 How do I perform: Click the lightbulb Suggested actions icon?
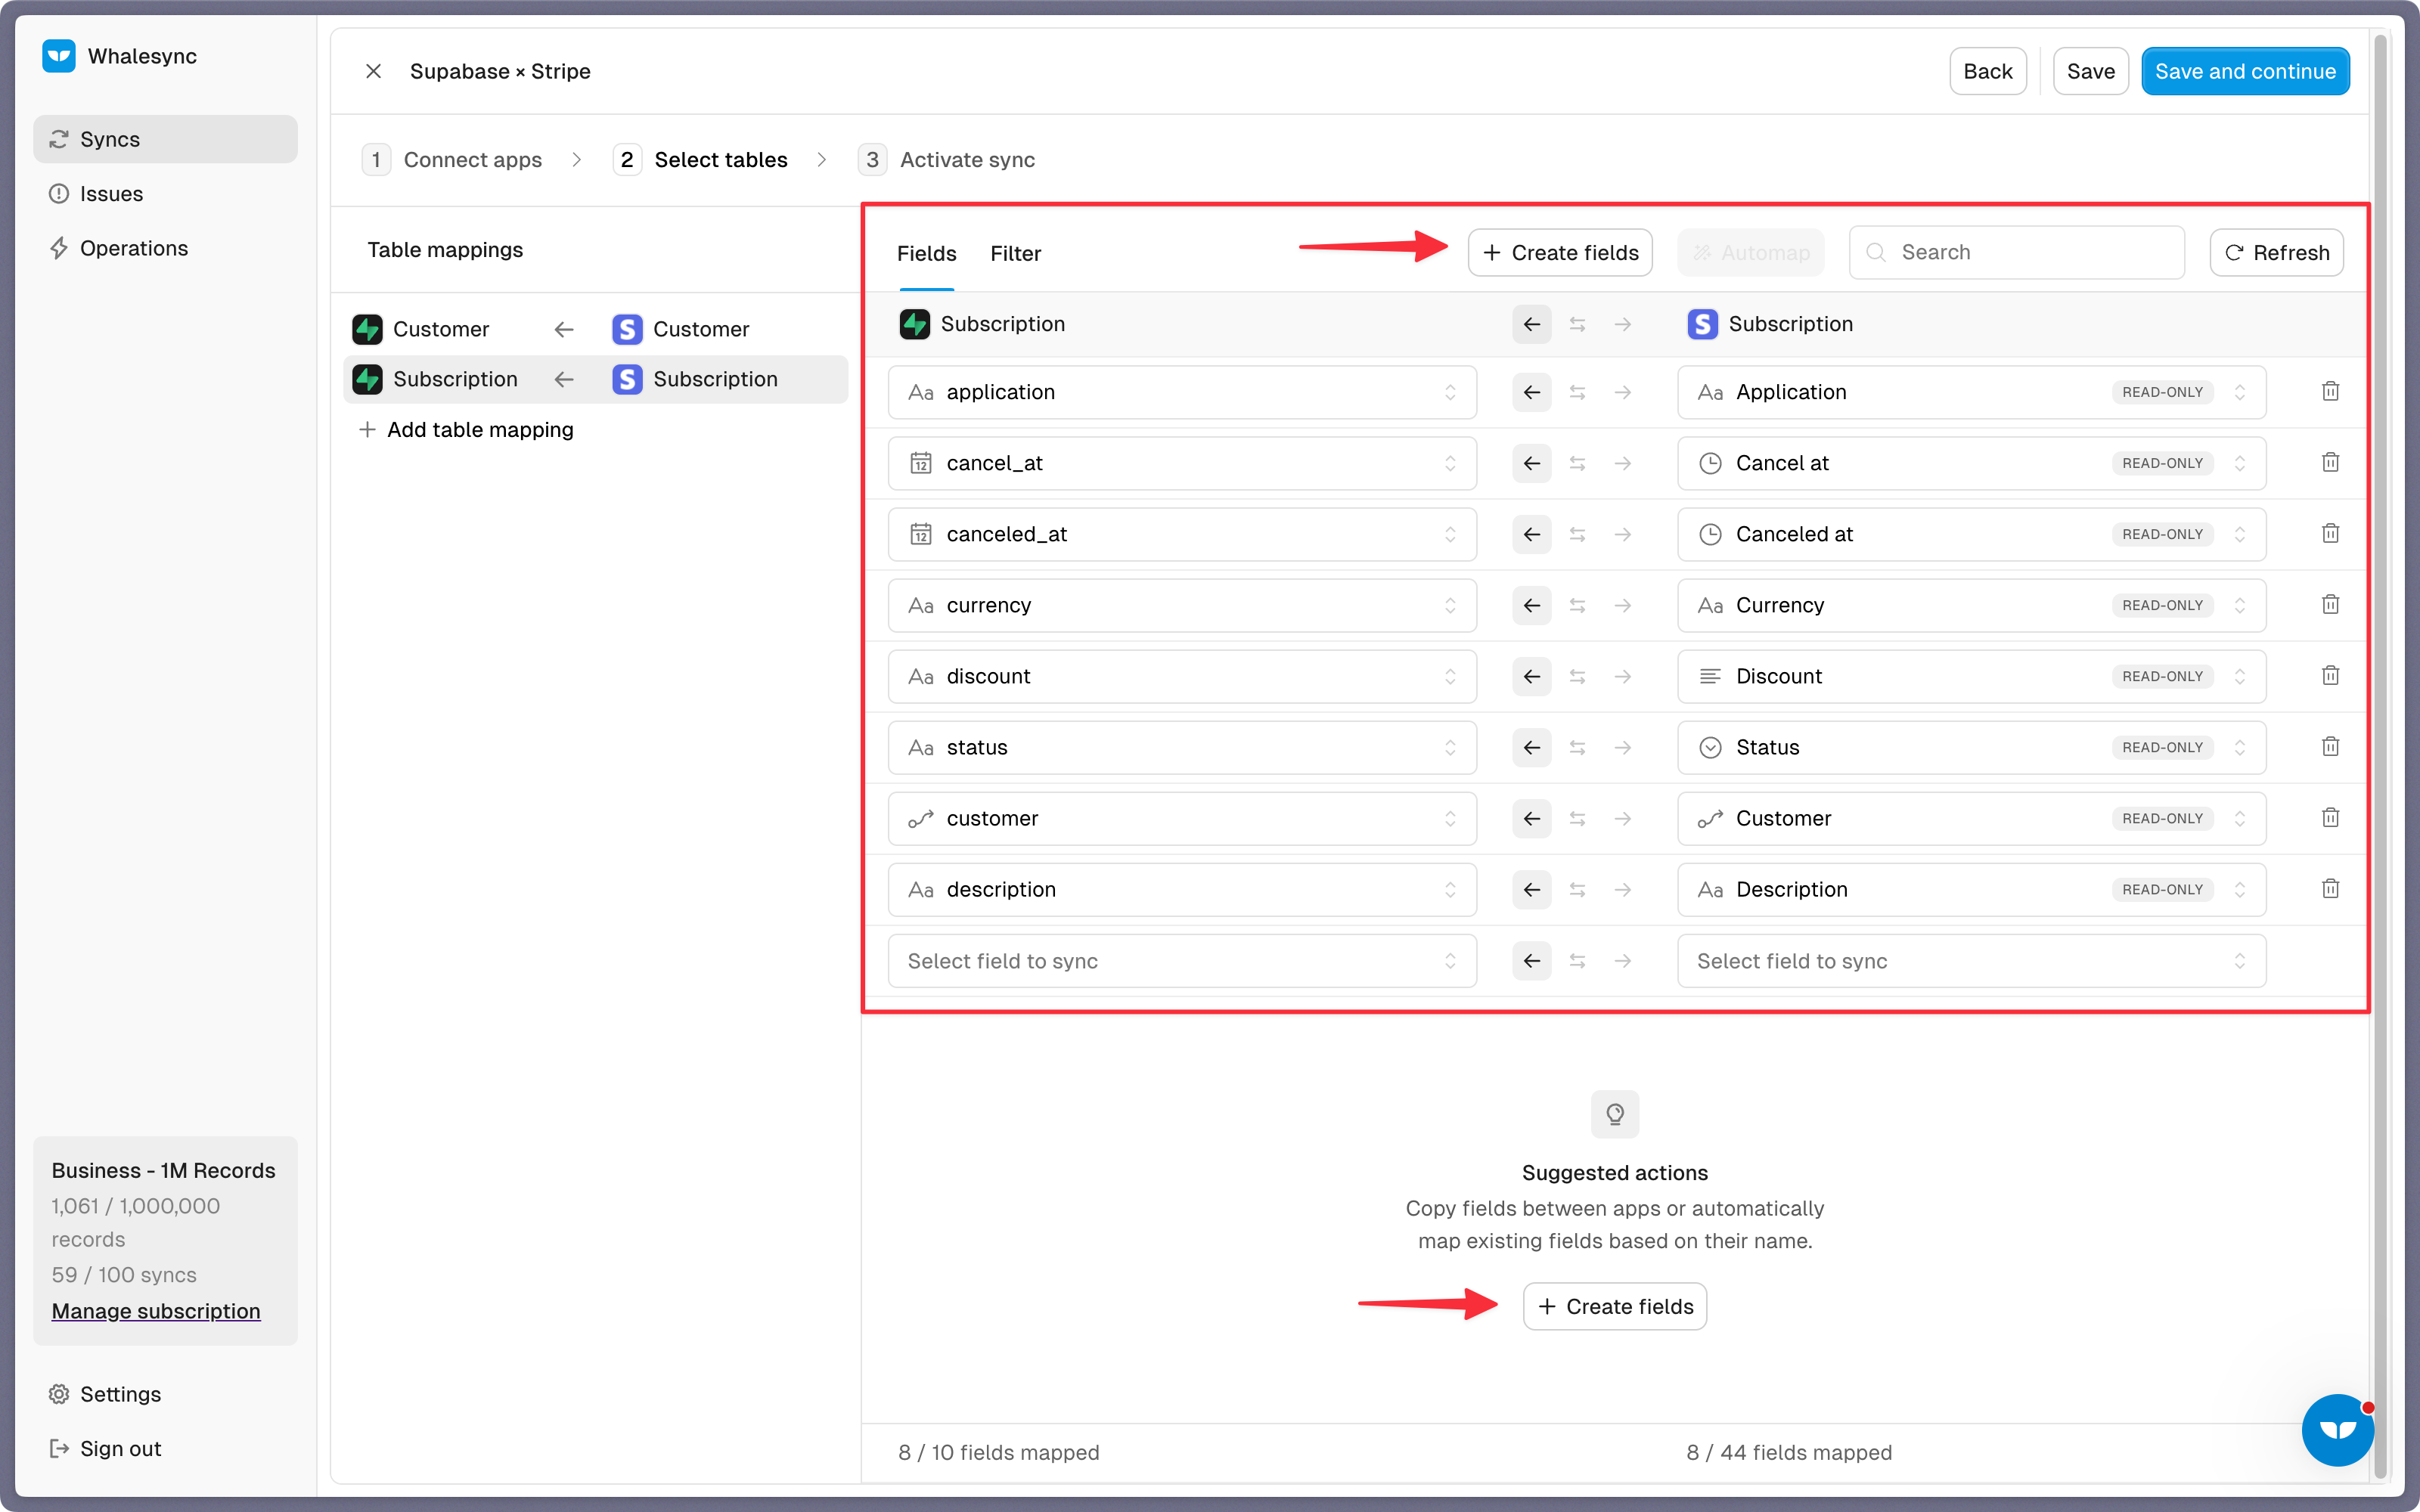[1615, 1114]
